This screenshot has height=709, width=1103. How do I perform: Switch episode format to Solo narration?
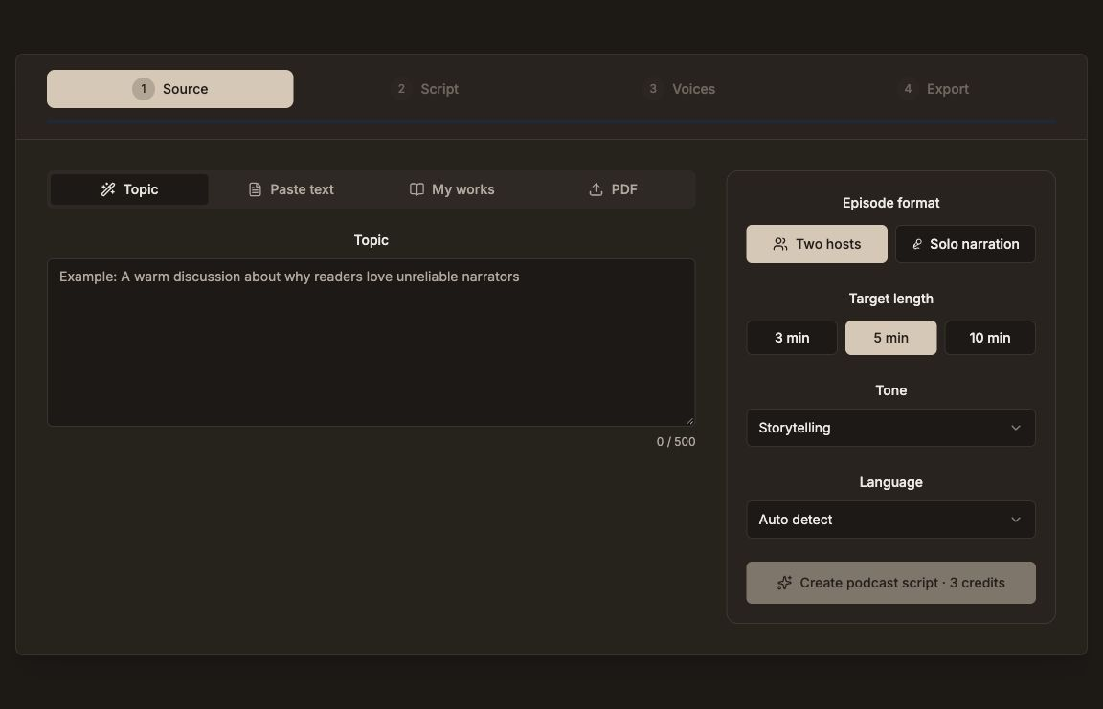(x=965, y=245)
